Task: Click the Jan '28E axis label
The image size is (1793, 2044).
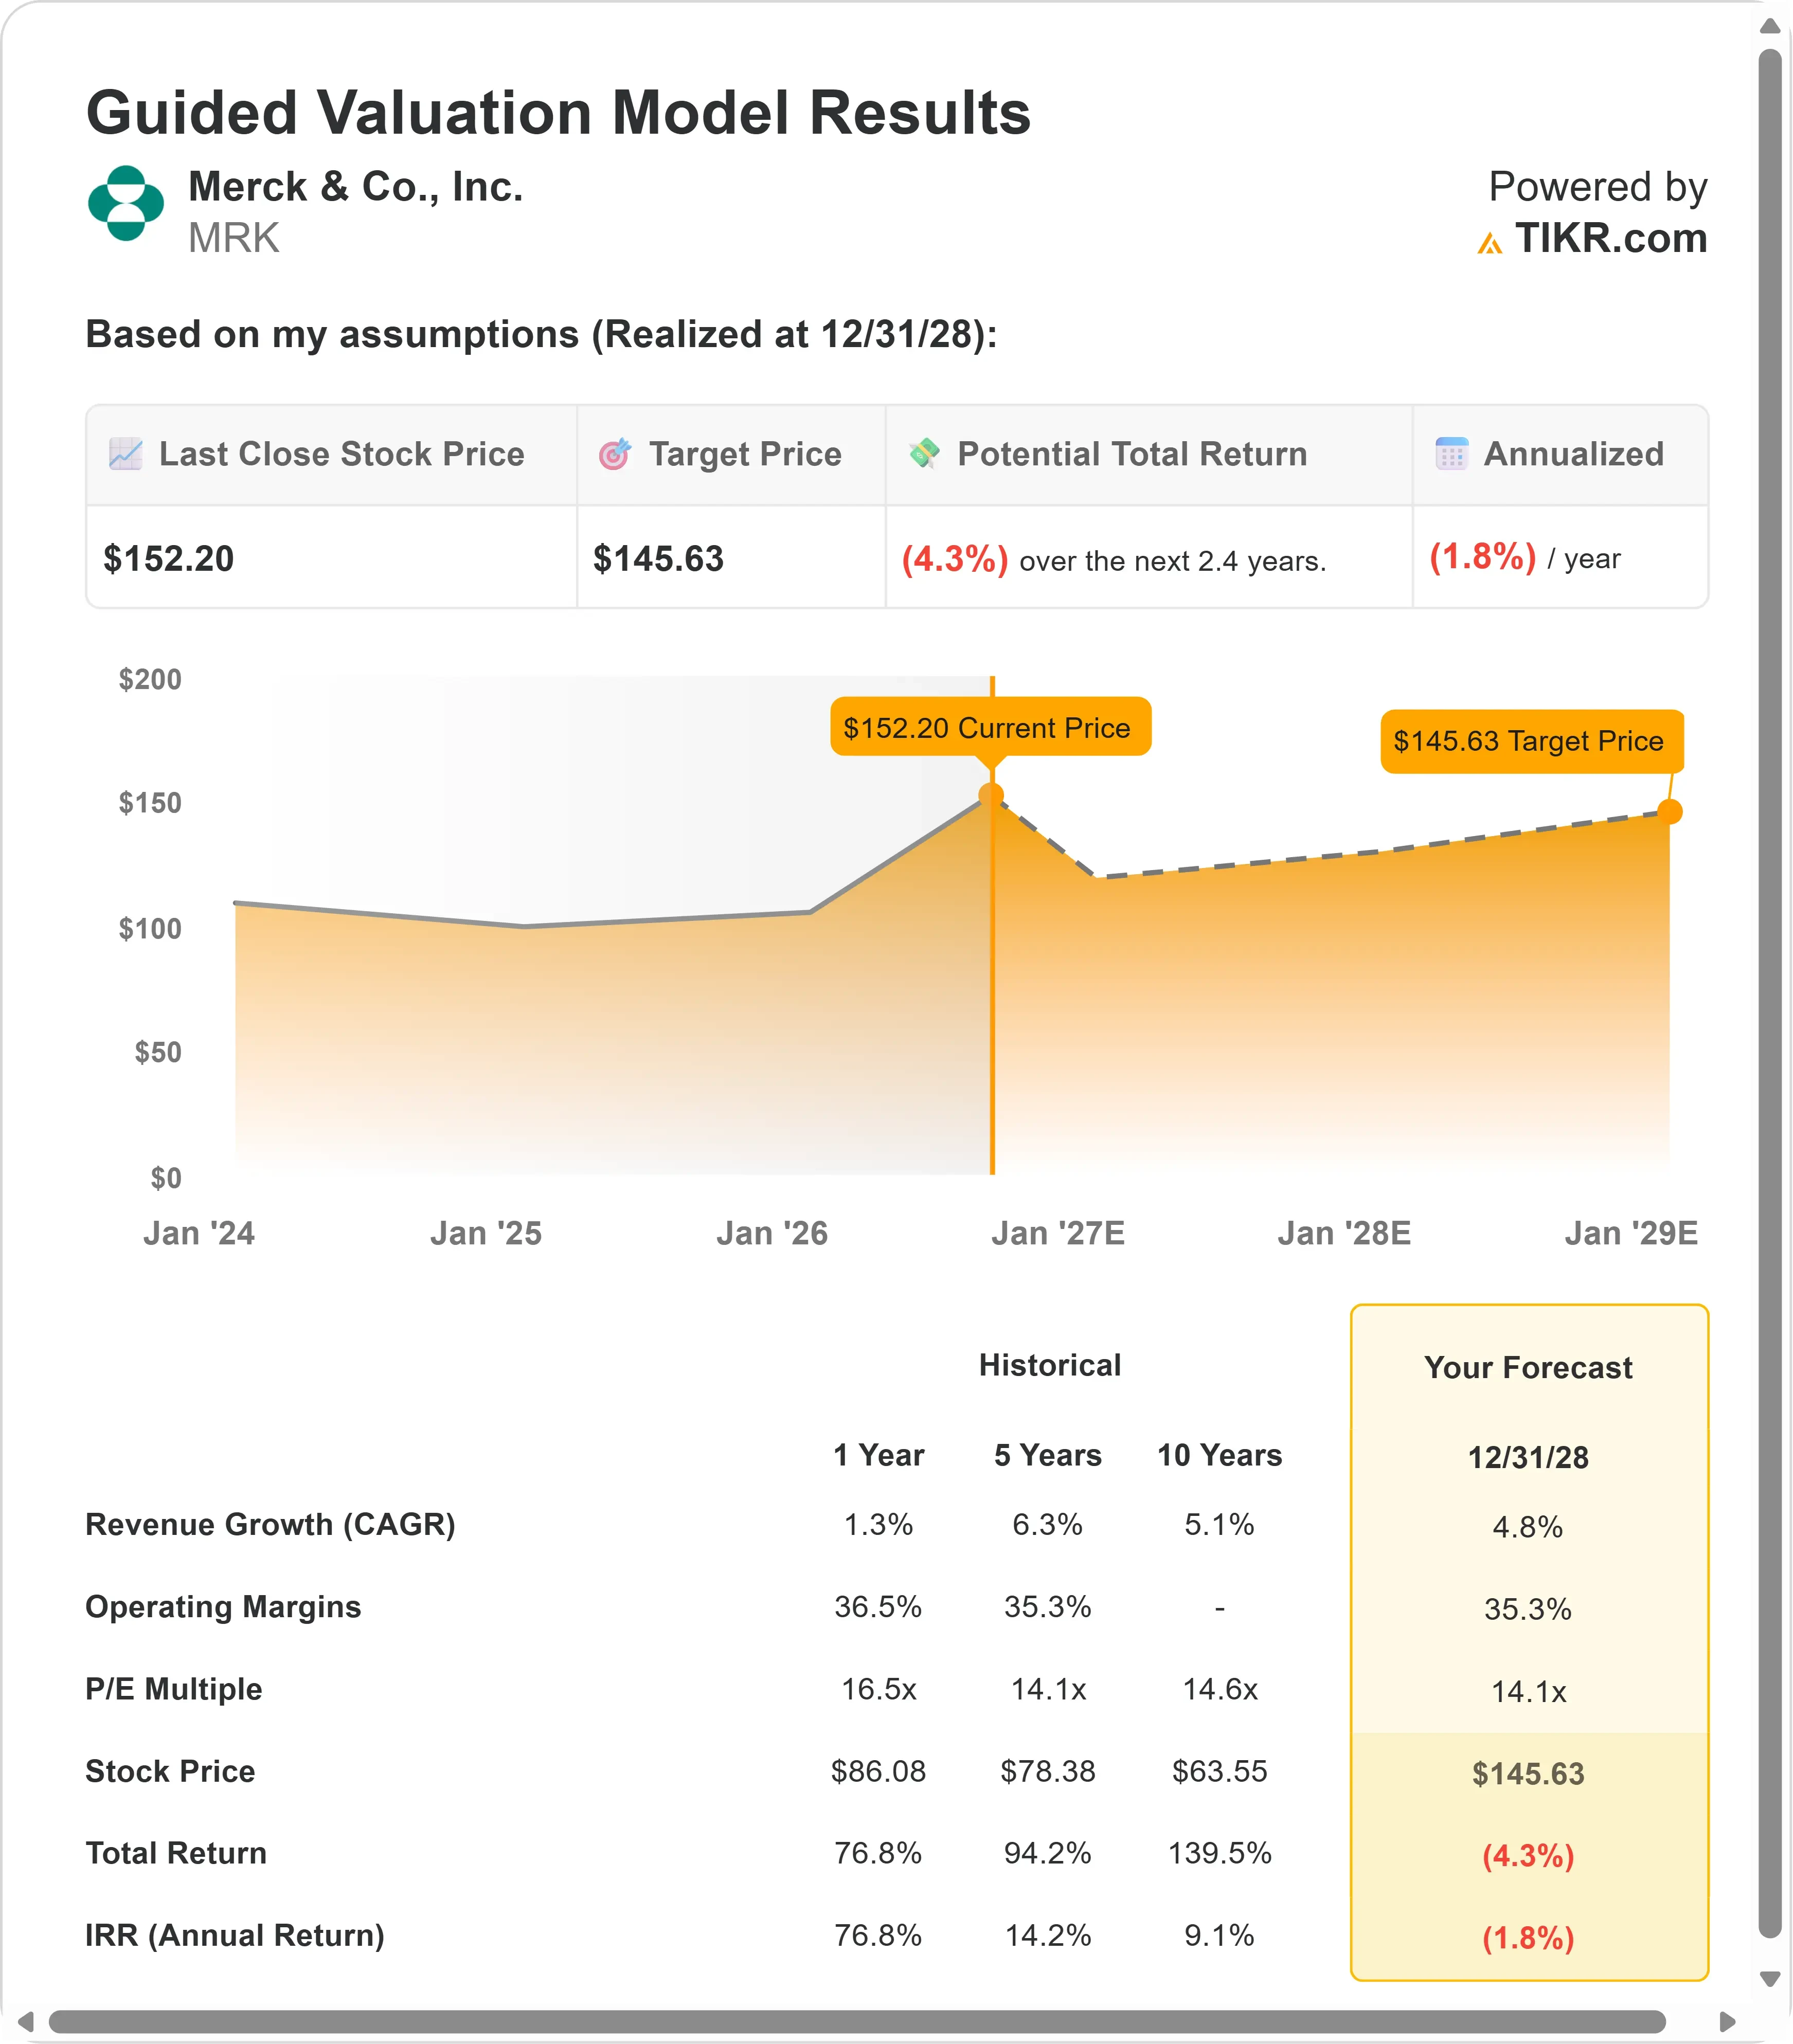Action: (1344, 1233)
